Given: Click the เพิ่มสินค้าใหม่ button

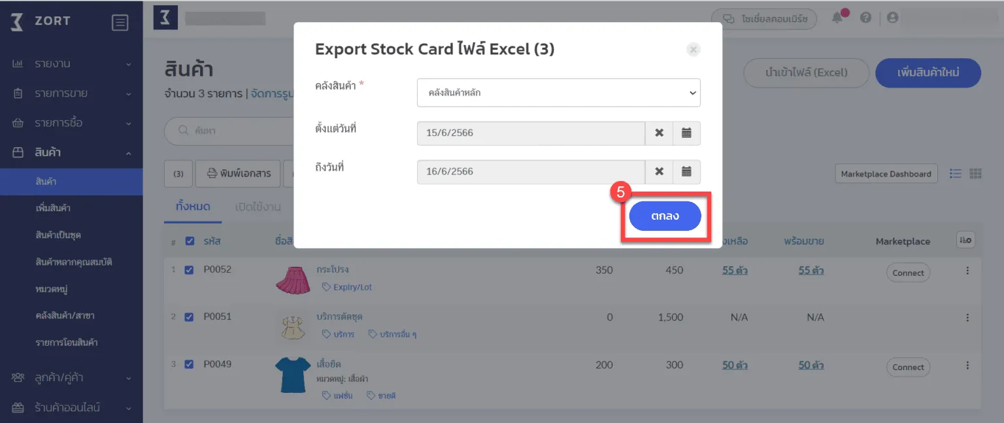Looking at the screenshot, I should (928, 73).
